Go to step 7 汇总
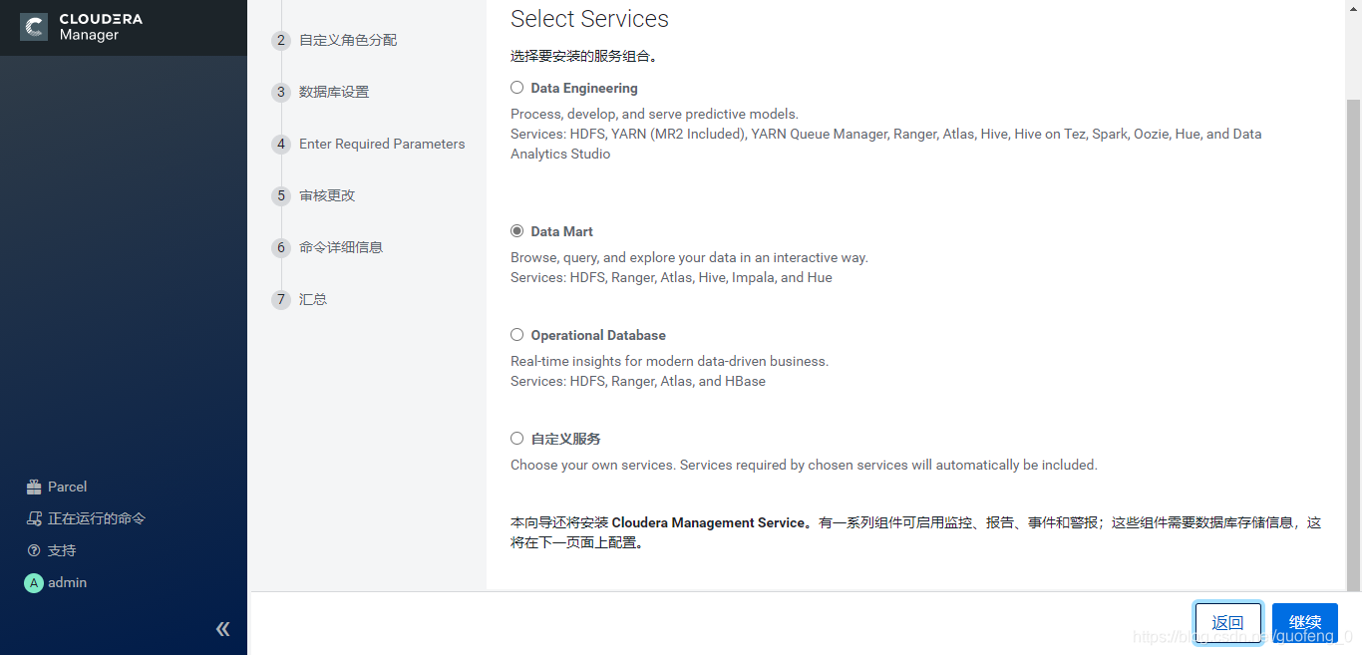This screenshot has width=1362, height=655. 313,299
